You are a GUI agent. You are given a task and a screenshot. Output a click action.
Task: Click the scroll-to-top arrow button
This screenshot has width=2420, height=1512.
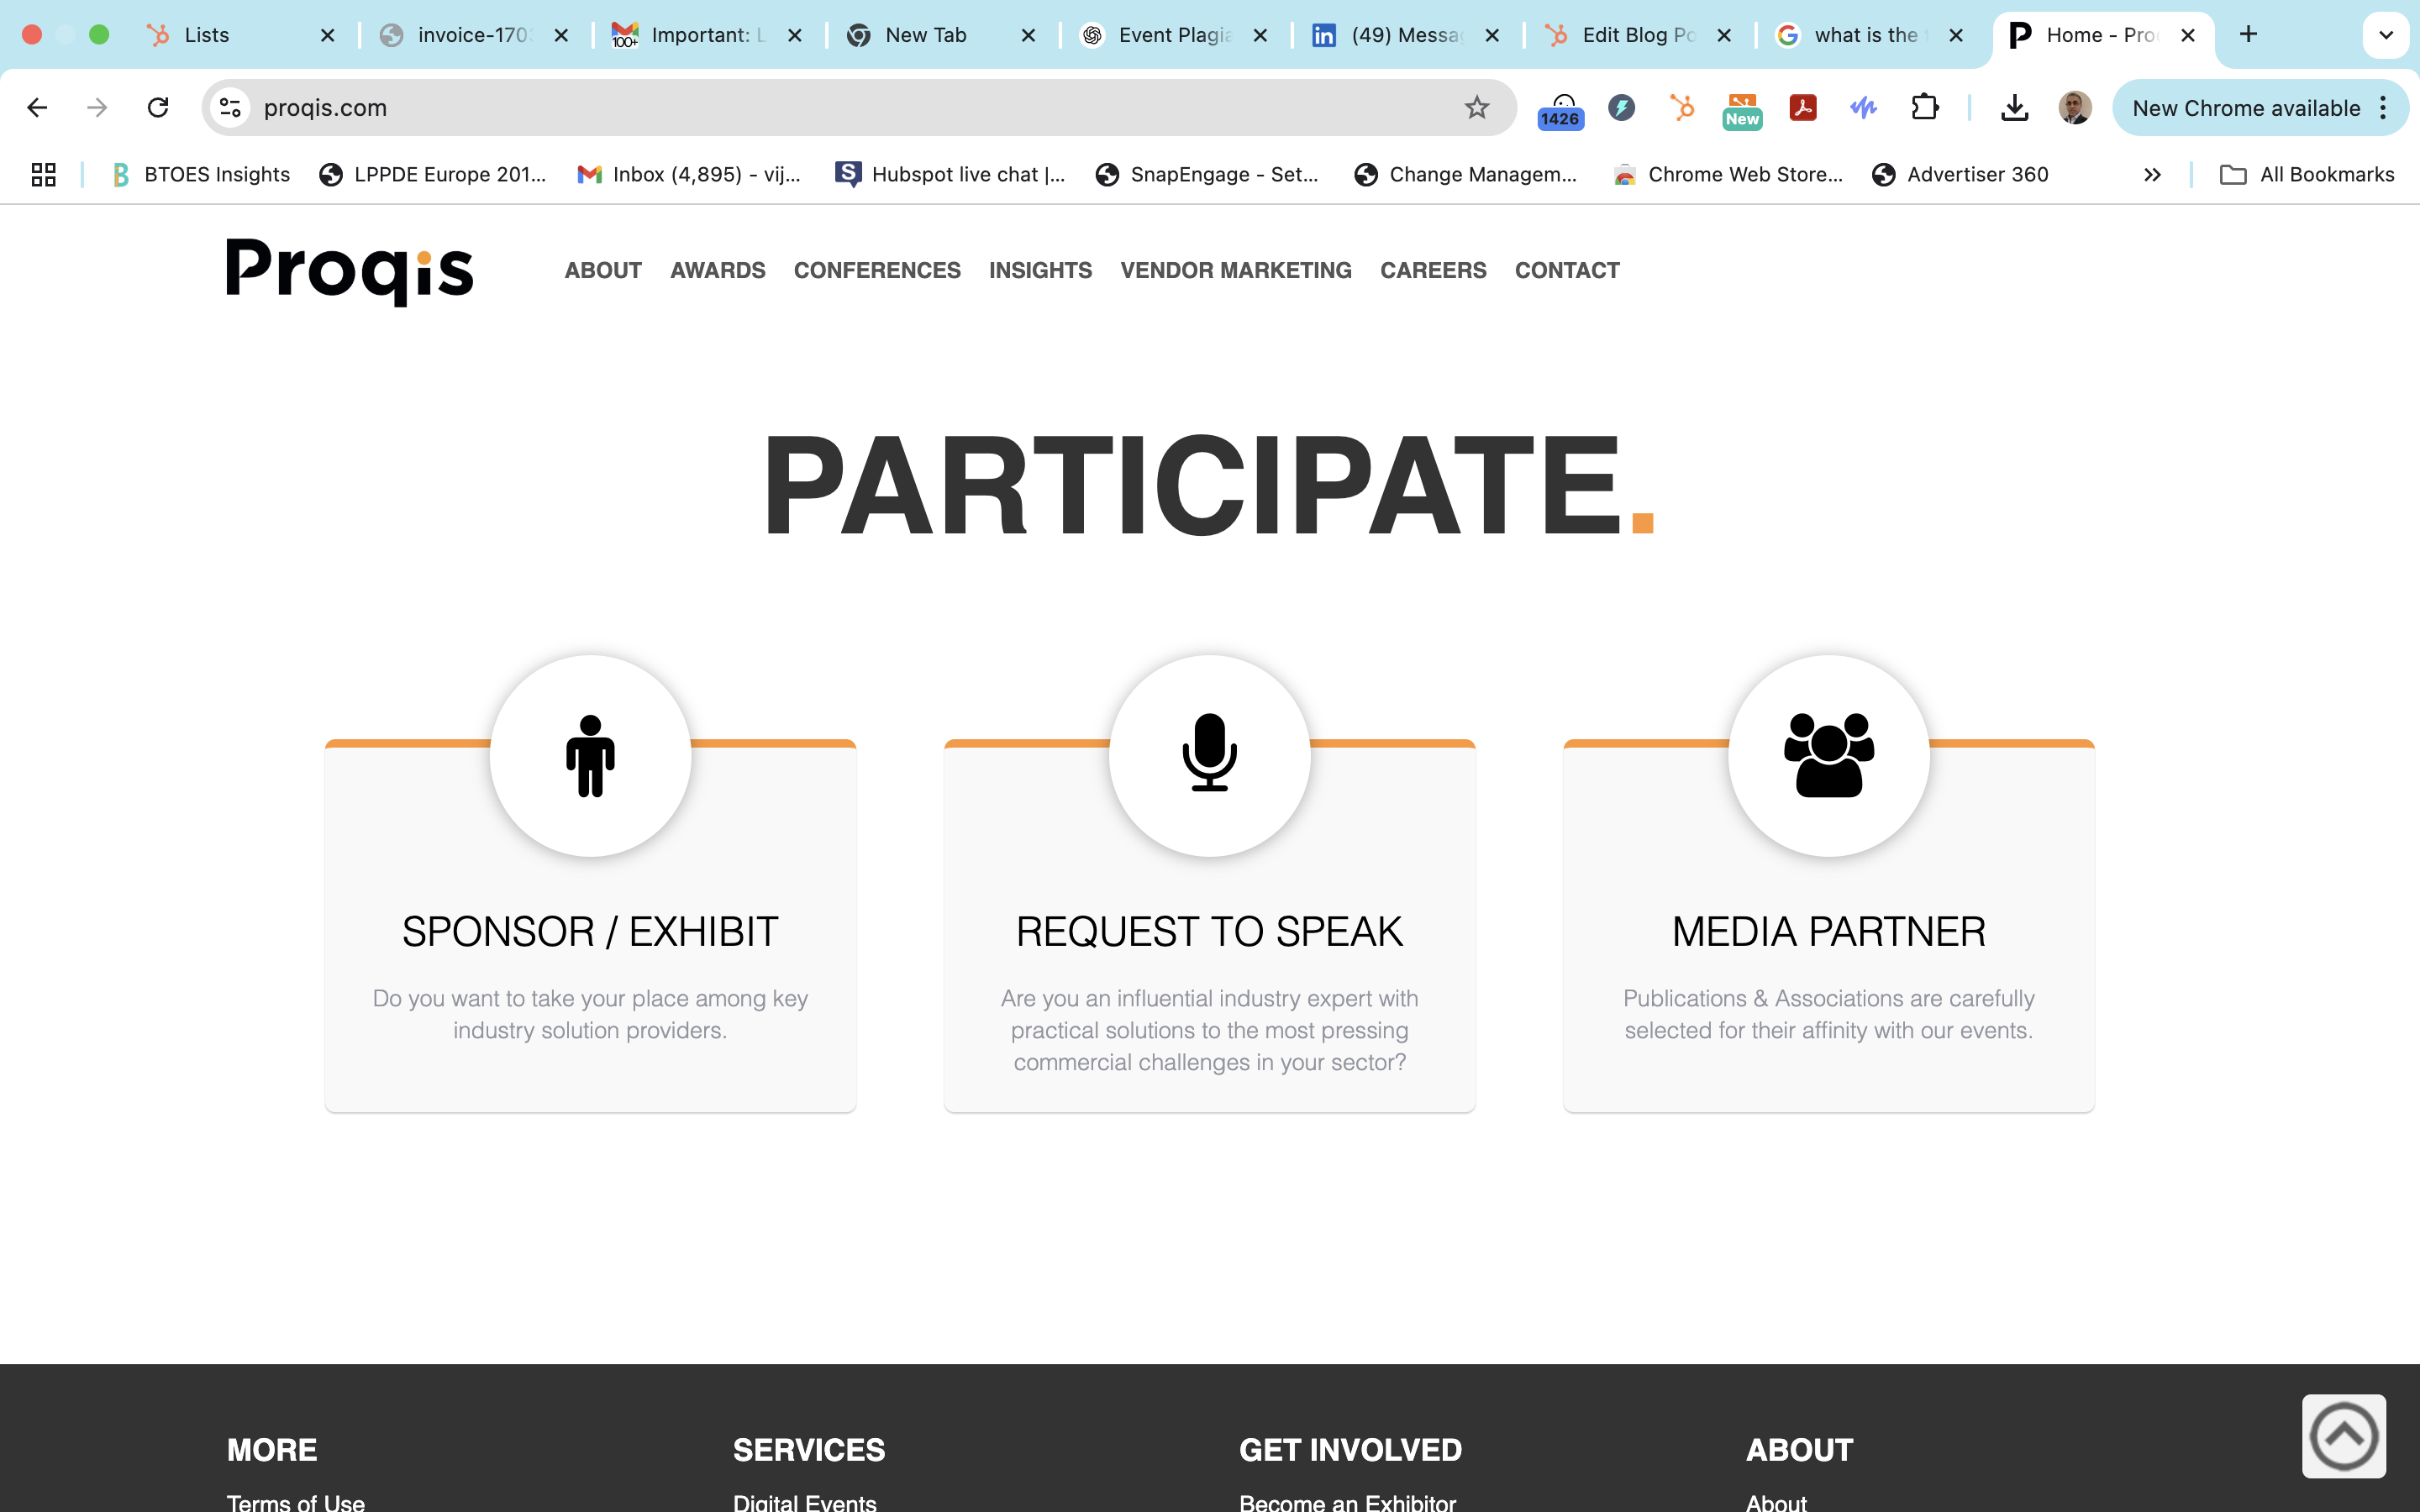pyautogui.click(x=2343, y=1436)
